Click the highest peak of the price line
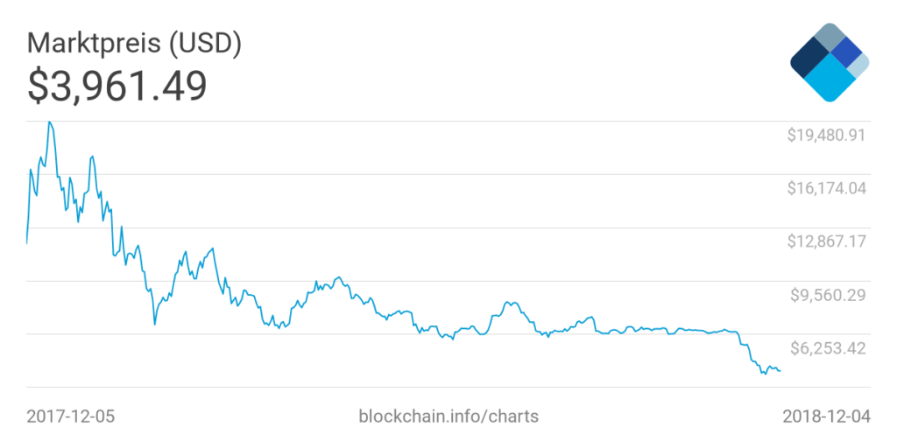The width and height of the screenshot is (897, 448). coord(49,122)
